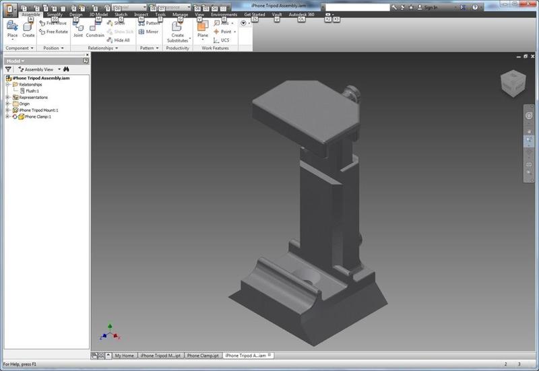The height and width of the screenshot is (371, 539).
Task: Activate the Constrain tool
Action: (95, 30)
